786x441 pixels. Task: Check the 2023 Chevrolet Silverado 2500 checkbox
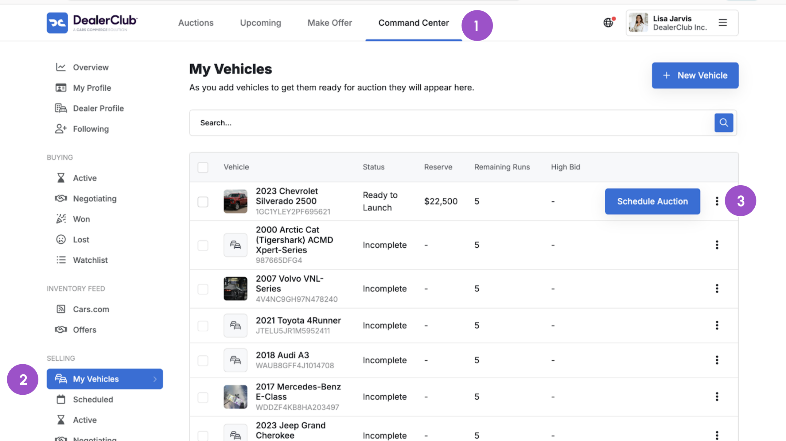[203, 202]
